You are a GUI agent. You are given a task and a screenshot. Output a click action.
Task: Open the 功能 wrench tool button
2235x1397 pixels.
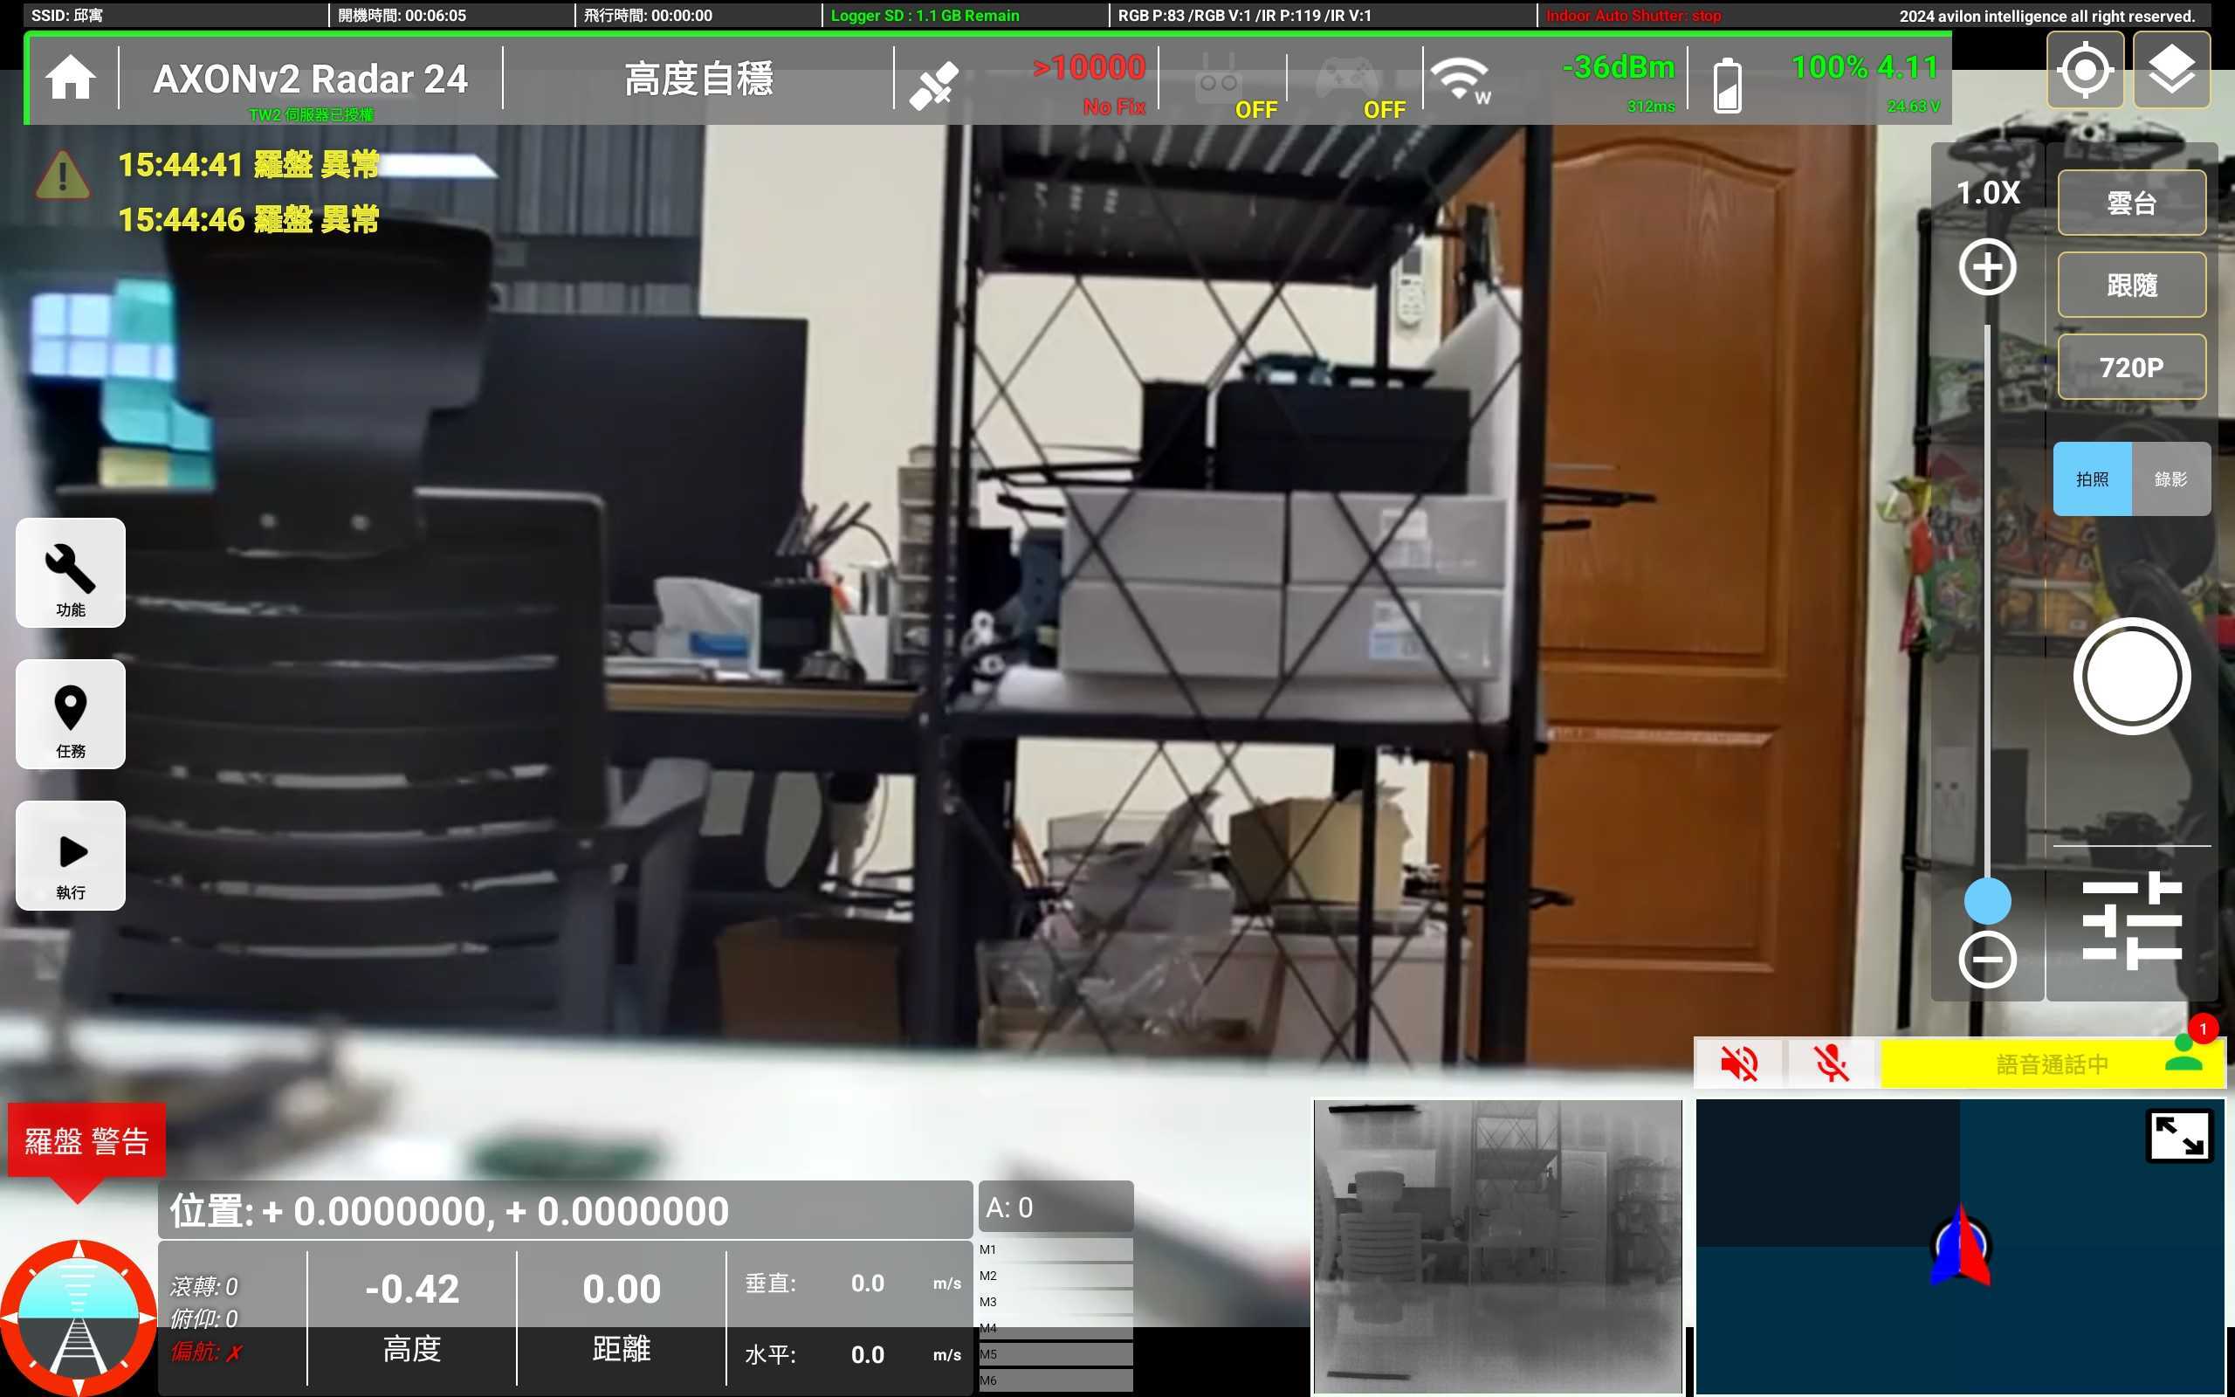click(x=71, y=572)
